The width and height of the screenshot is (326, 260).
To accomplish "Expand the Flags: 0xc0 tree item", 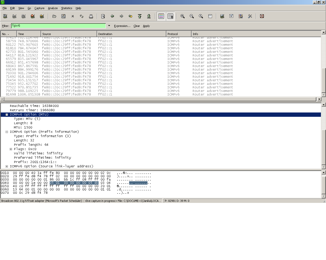I will [x=11, y=149].
